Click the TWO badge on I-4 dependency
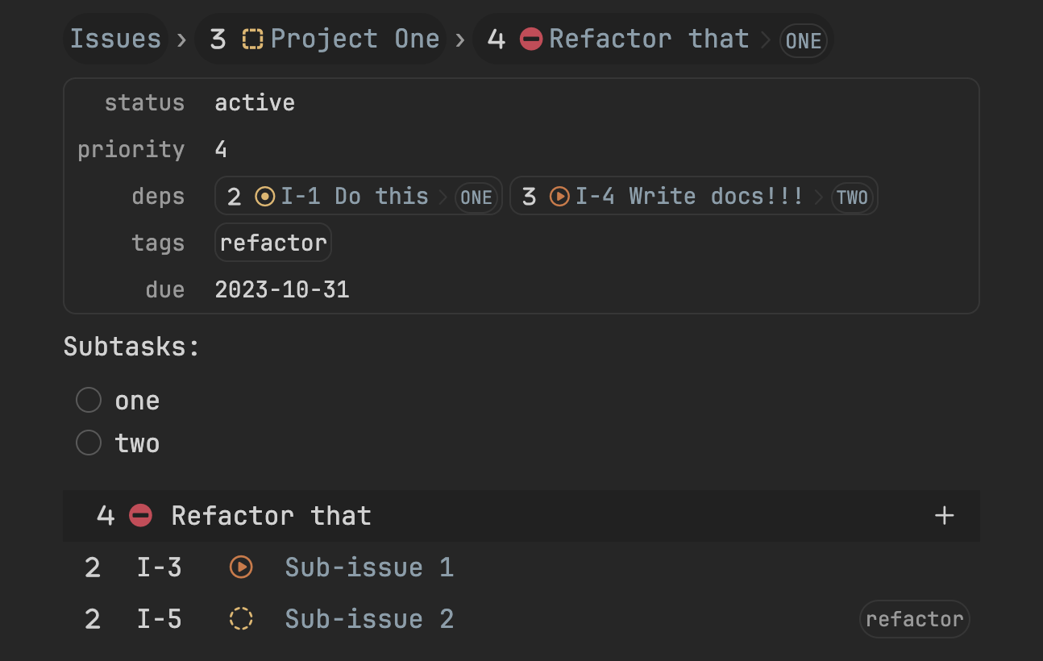This screenshot has height=661, width=1043. click(x=852, y=197)
